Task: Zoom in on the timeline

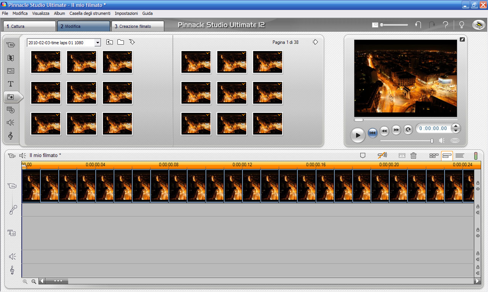Action: pyautogui.click(x=25, y=281)
